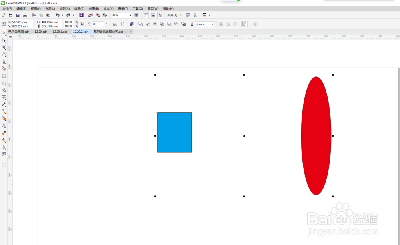The width and height of the screenshot is (400, 245).
Task: Click the Import icon
Action: coord(90,15)
